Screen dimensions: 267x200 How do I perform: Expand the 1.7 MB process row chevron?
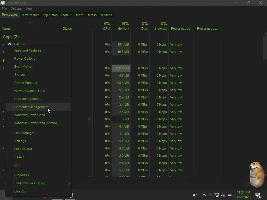[3, 170]
